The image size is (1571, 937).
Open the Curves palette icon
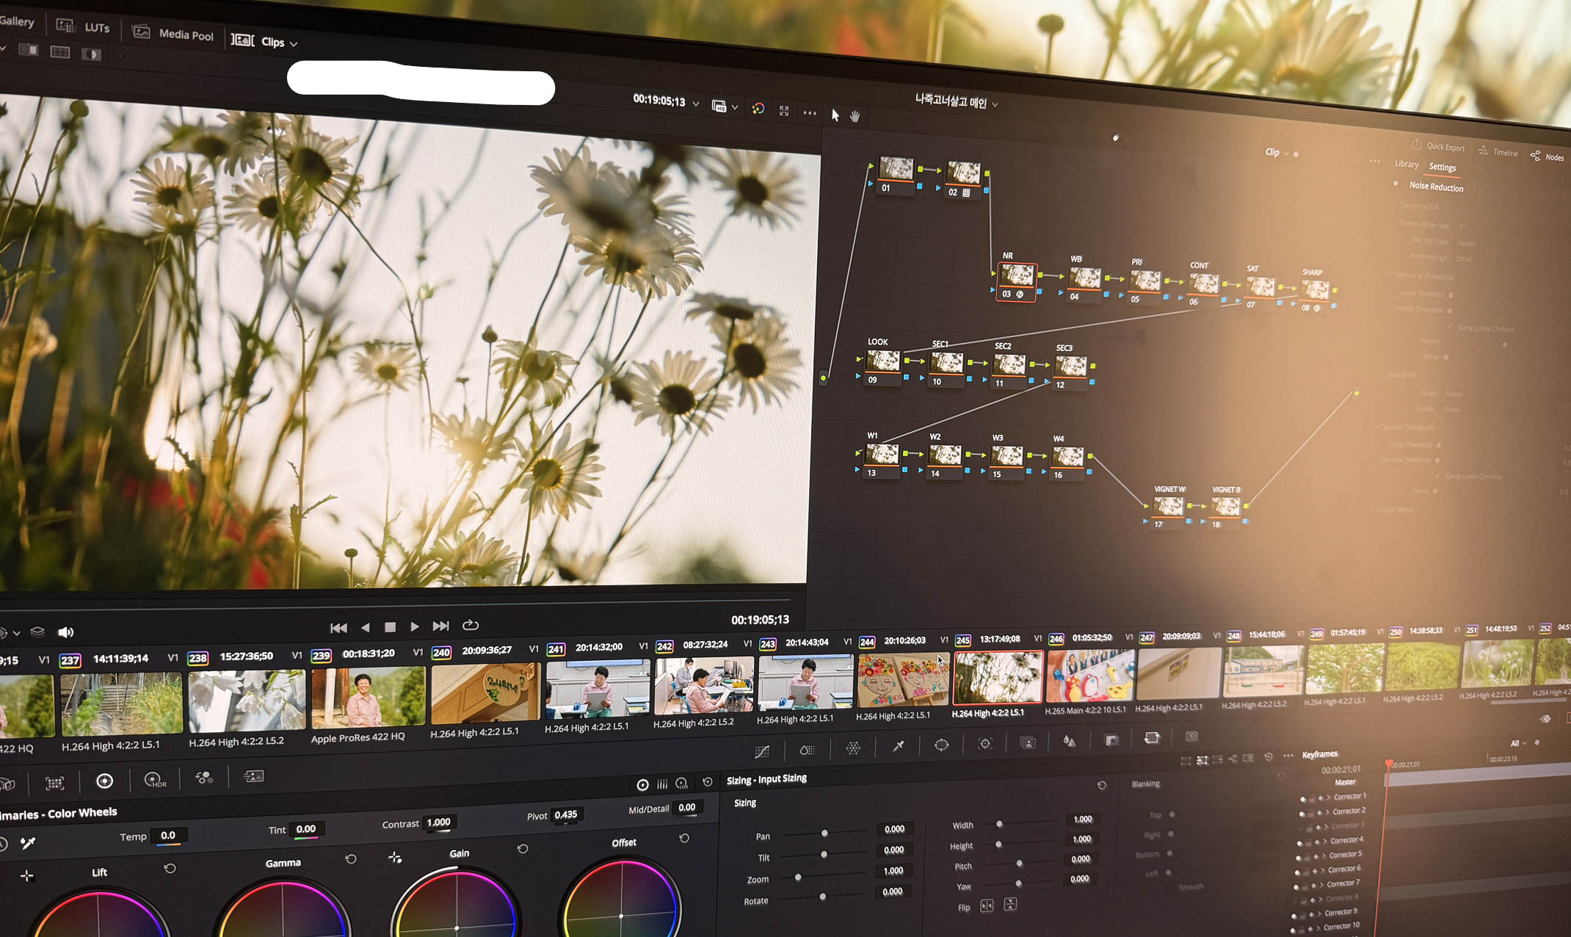[x=762, y=751]
